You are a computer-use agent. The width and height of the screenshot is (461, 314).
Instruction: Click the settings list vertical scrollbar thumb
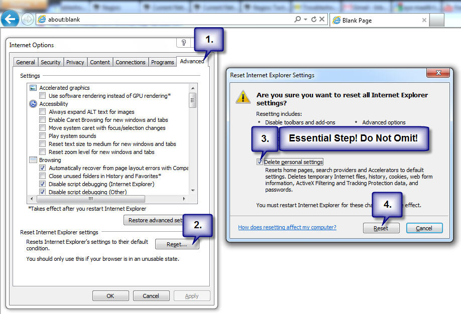(192, 100)
